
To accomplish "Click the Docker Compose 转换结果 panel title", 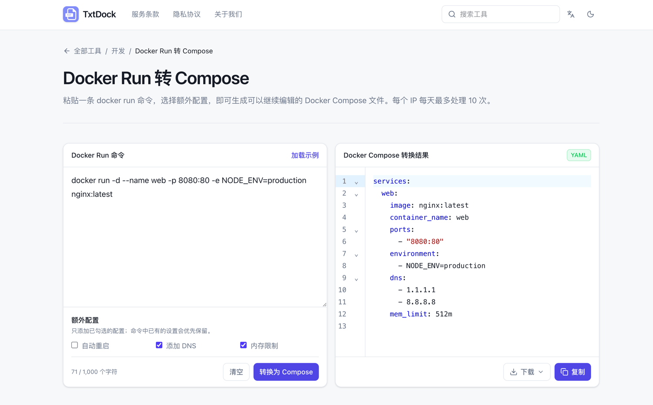I will 386,155.
